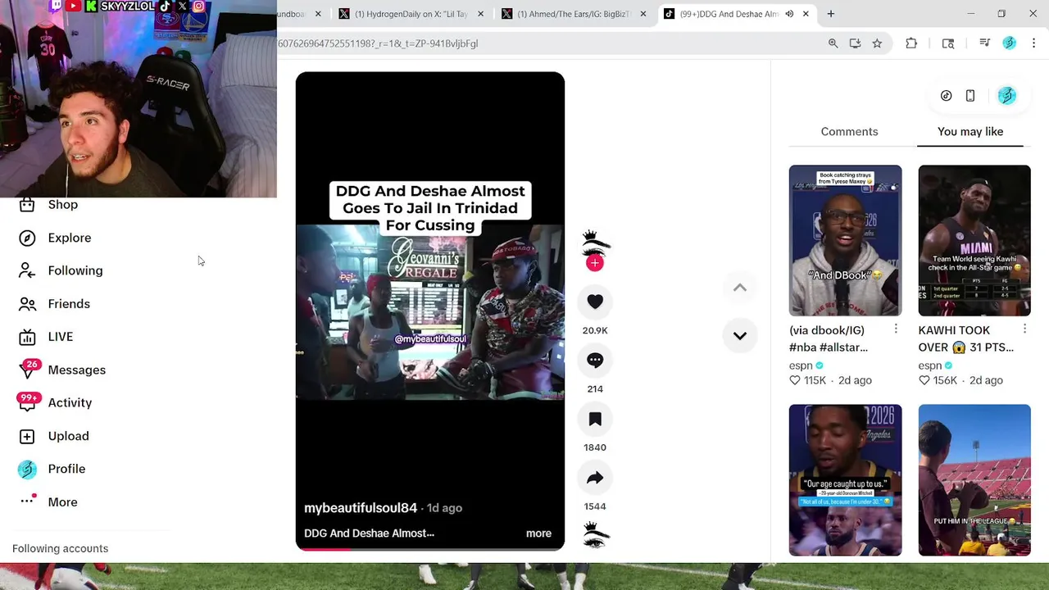
Task: Click the '(via dbook/IG) #nba #allstar' title
Action: pyautogui.click(x=828, y=338)
